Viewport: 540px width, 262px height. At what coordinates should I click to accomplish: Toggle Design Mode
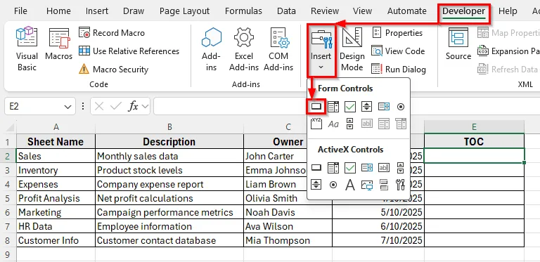[x=352, y=49]
